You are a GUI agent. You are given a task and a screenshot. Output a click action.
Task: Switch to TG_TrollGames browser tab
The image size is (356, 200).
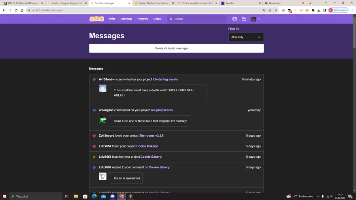23,3
